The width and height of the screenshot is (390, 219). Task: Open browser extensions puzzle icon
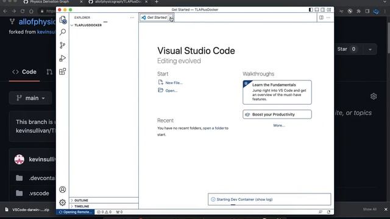coord(358,11)
